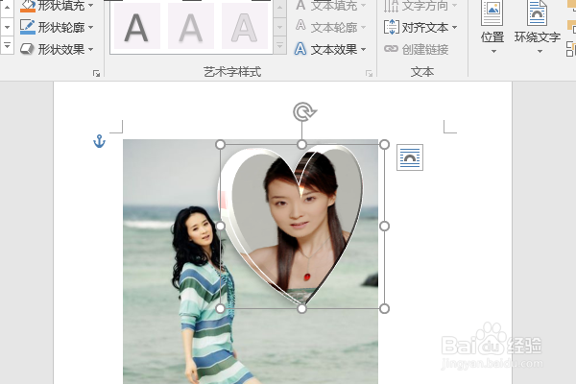Click the top-middle resize handle of heart

coord(302,144)
